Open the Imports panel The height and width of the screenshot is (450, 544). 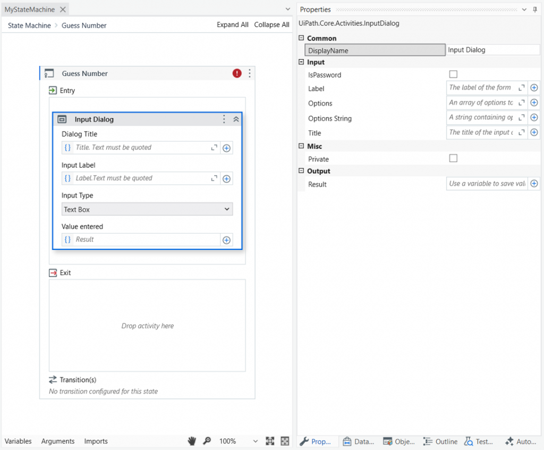[96, 441]
